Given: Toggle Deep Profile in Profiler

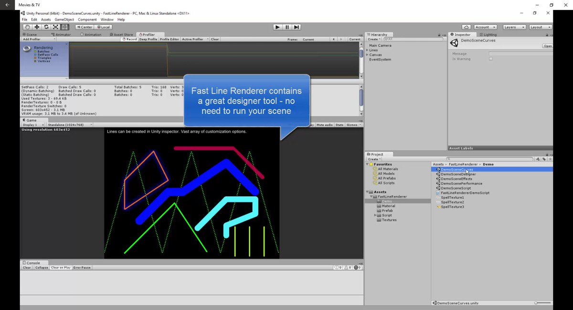Looking at the screenshot, I should tap(148, 39).
